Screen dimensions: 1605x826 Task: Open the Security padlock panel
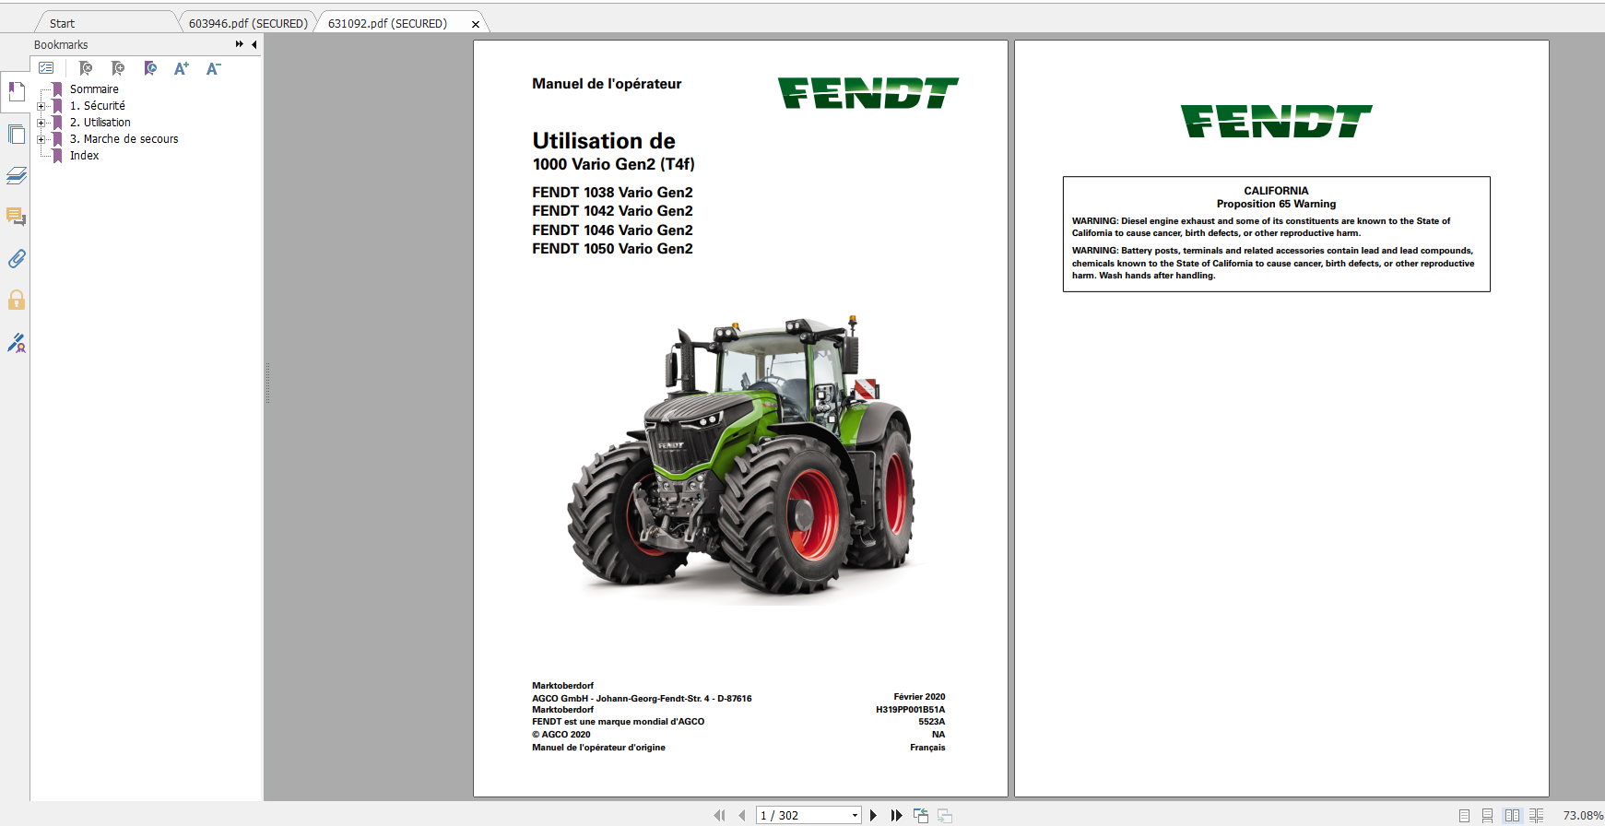pos(16,300)
